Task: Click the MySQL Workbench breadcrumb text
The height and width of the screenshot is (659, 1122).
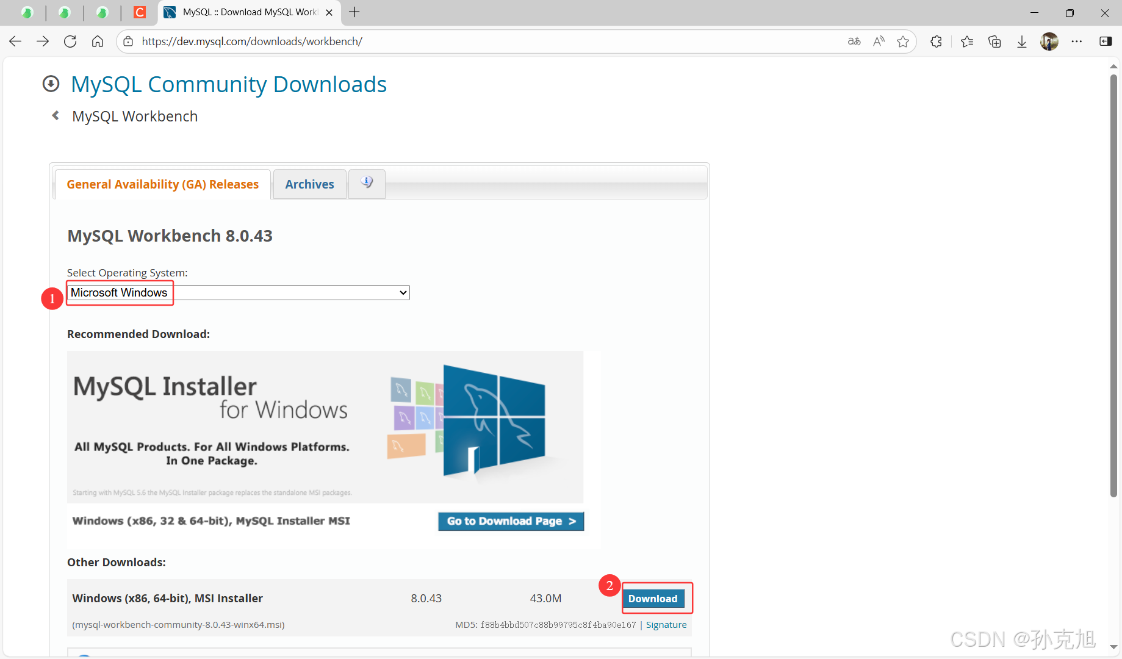Action: (x=135, y=116)
